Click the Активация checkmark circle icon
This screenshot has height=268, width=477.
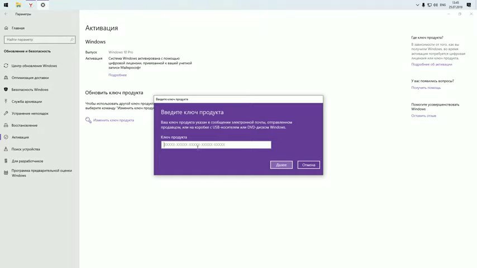tap(6, 137)
